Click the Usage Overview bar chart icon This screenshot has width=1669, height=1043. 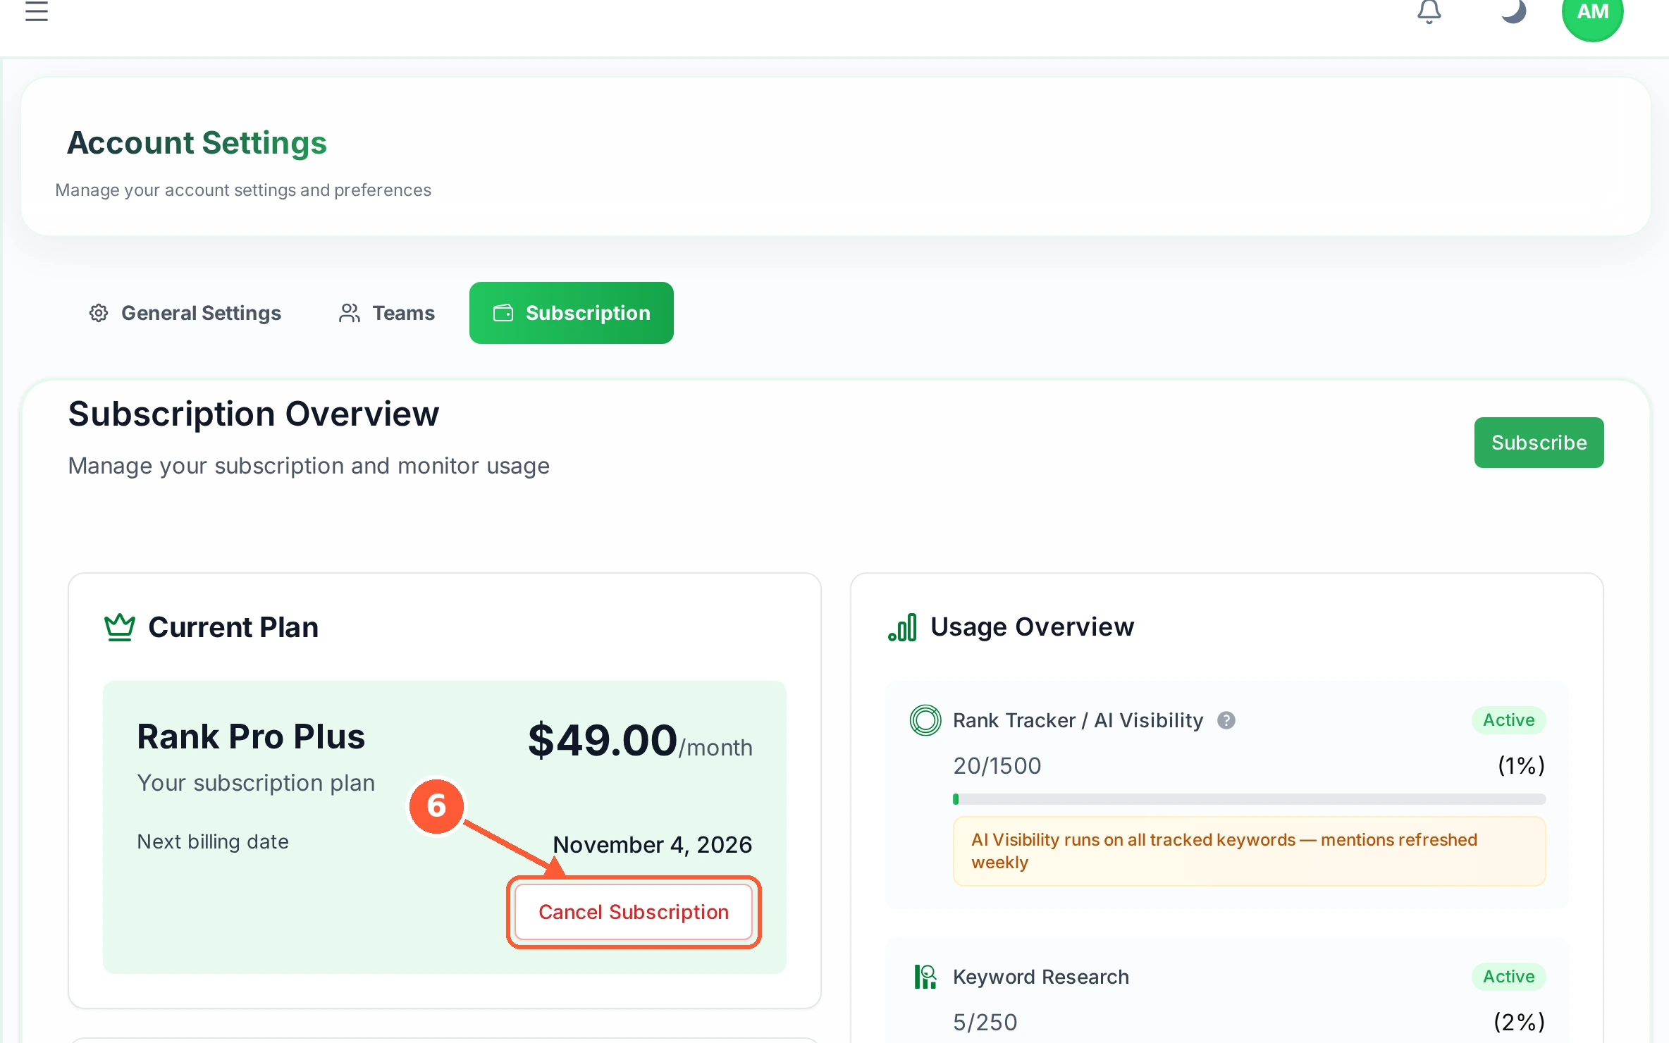tap(903, 627)
